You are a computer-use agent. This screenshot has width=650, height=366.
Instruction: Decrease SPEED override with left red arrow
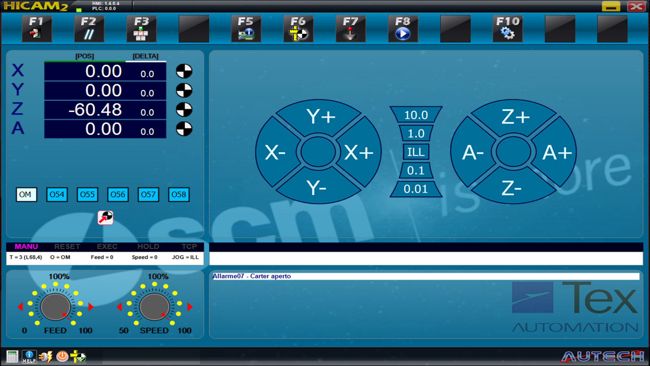(119, 307)
